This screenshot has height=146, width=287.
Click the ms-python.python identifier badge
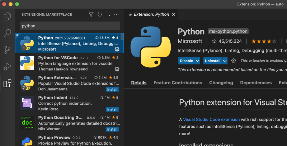[x=228, y=31]
